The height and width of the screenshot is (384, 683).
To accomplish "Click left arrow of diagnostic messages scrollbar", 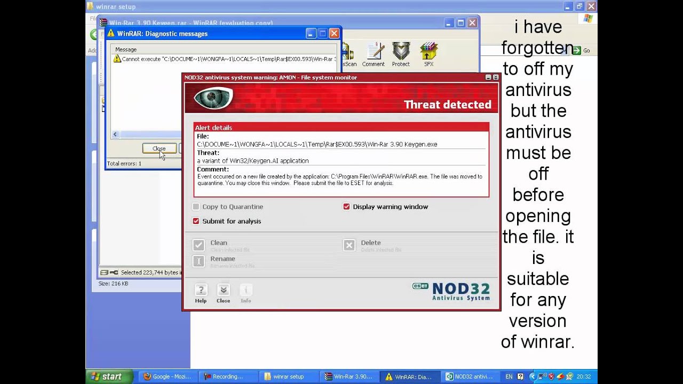I will pyautogui.click(x=115, y=134).
